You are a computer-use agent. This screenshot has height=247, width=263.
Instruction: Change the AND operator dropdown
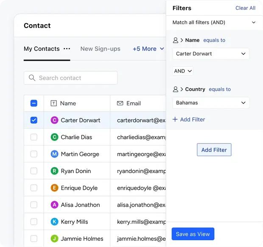183,71
